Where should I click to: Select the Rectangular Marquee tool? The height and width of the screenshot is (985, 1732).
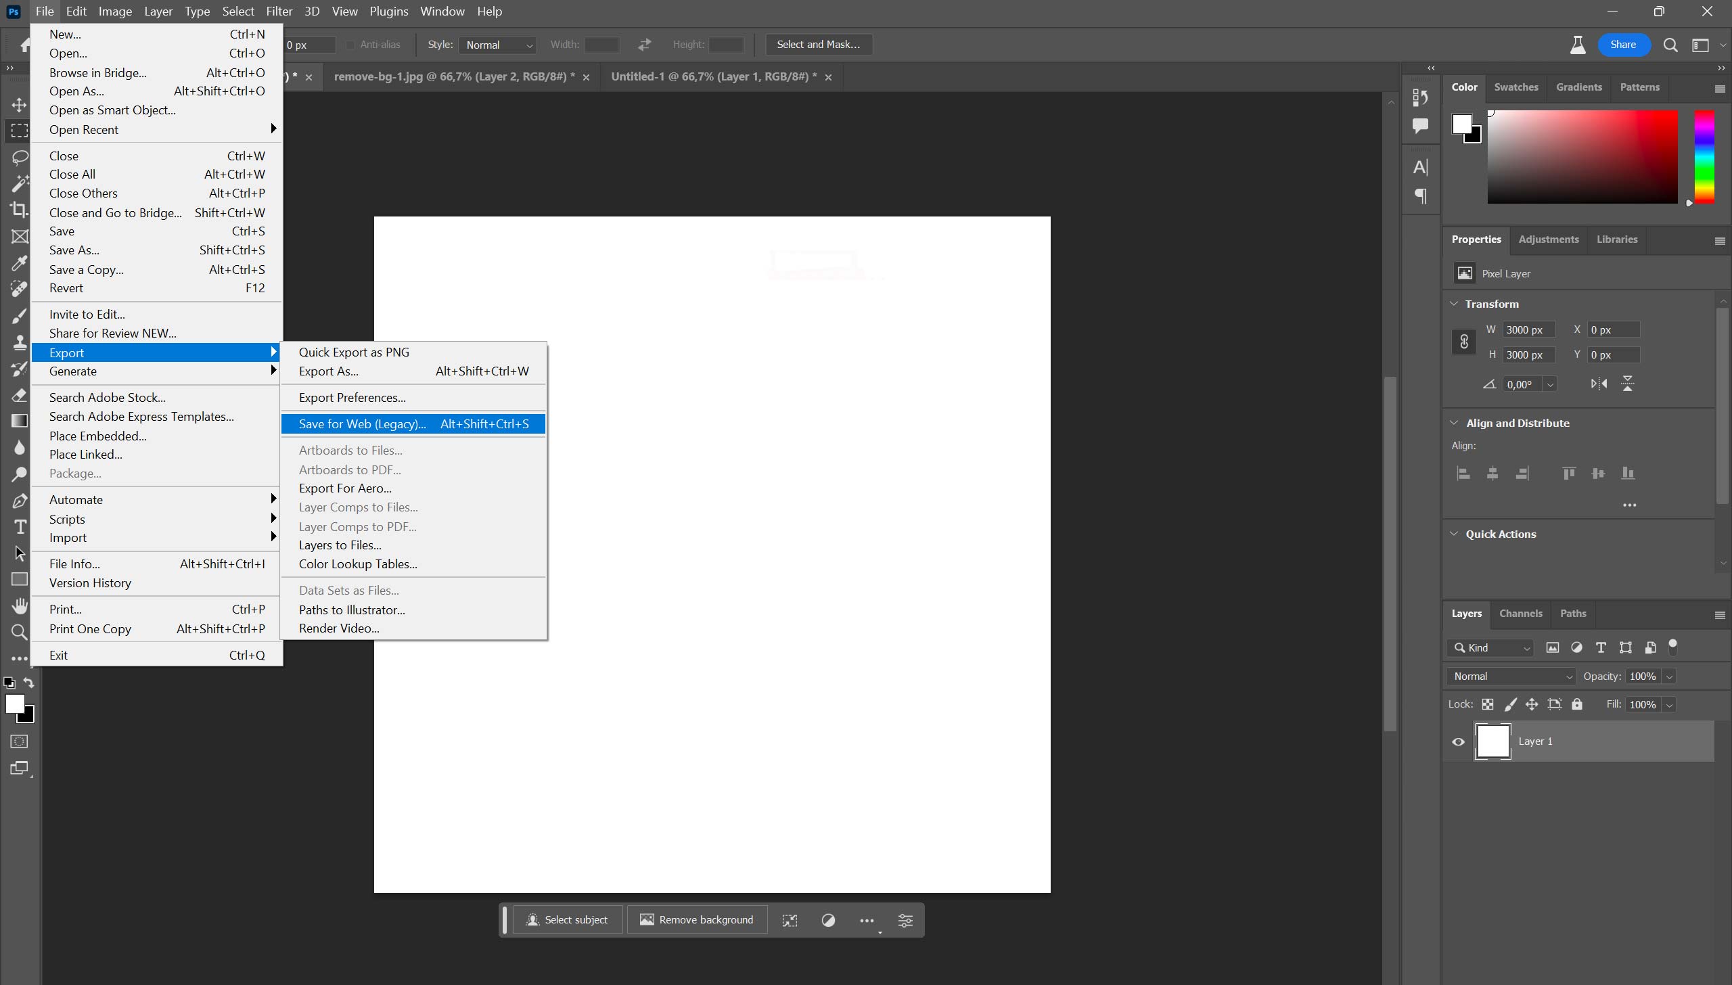(x=18, y=131)
